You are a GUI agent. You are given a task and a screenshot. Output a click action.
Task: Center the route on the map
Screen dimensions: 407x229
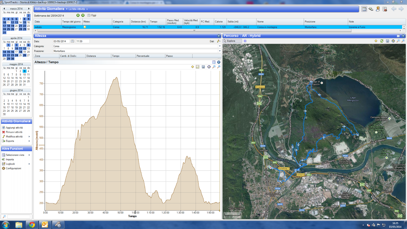393,41
